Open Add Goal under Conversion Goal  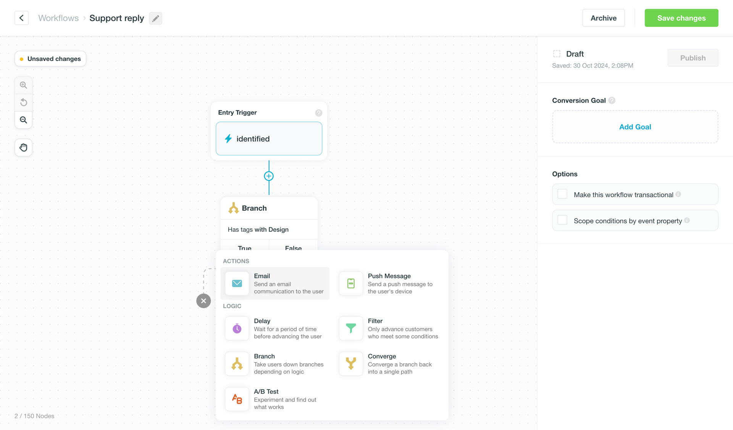pos(635,127)
